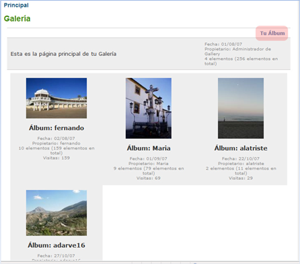The width and height of the screenshot is (300, 264).
Task: Click the 'Álbum: fernando' title
Action: pos(57,128)
